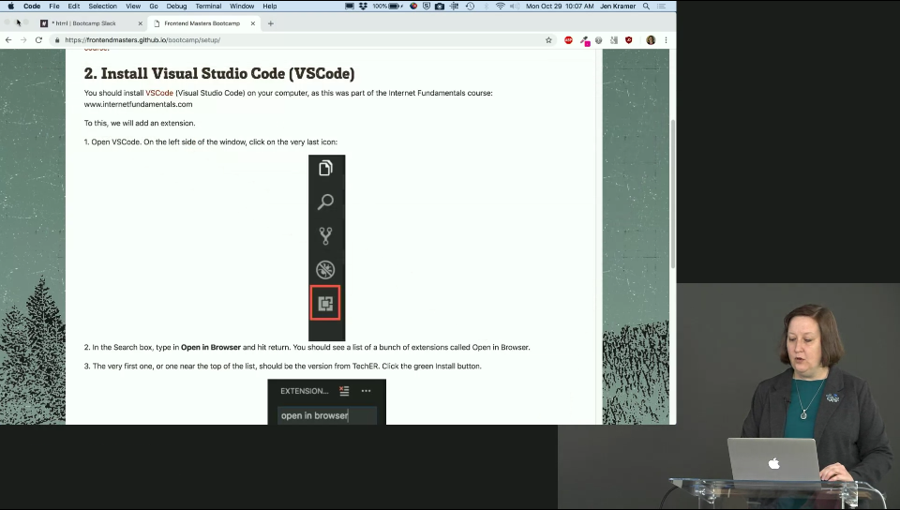
Task: Click the magnifier Search icon in image
Action: point(325,202)
